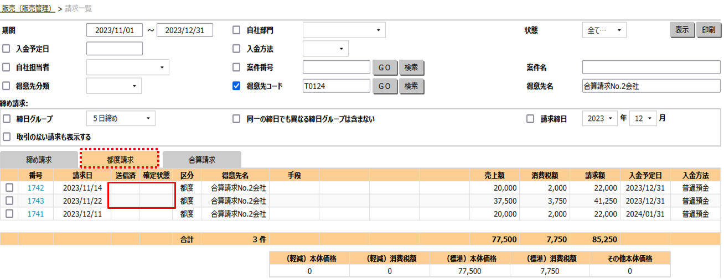
Task: Click the 表示 button
Action: click(x=682, y=30)
